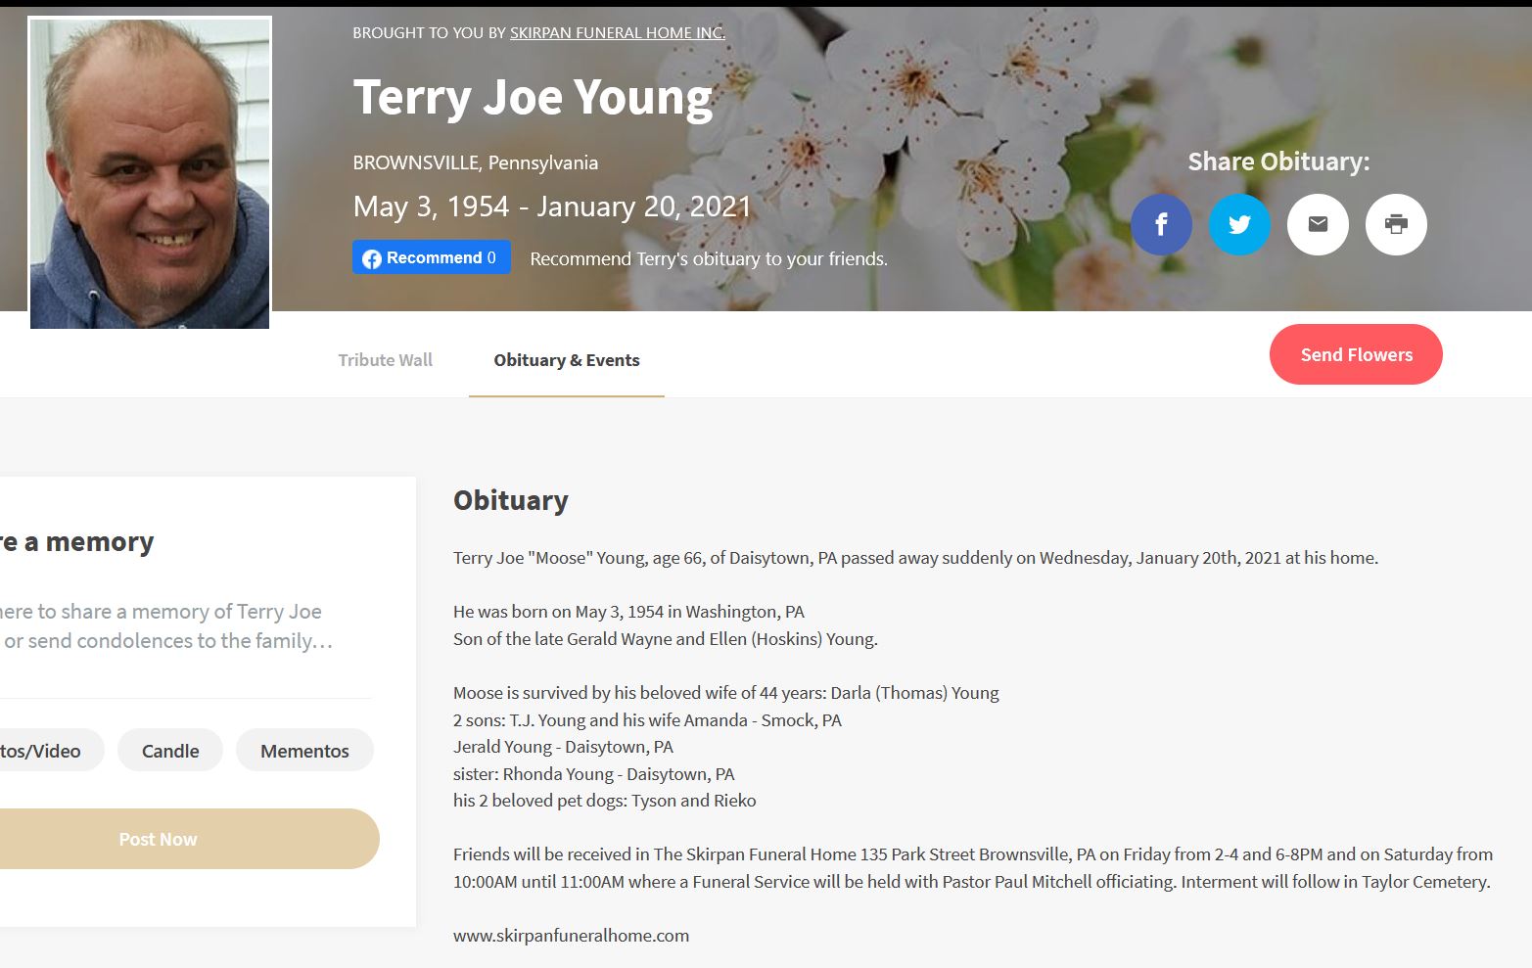This screenshot has height=968, width=1532.
Task: Open the Tribute Wall tab
Action: pos(385,360)
